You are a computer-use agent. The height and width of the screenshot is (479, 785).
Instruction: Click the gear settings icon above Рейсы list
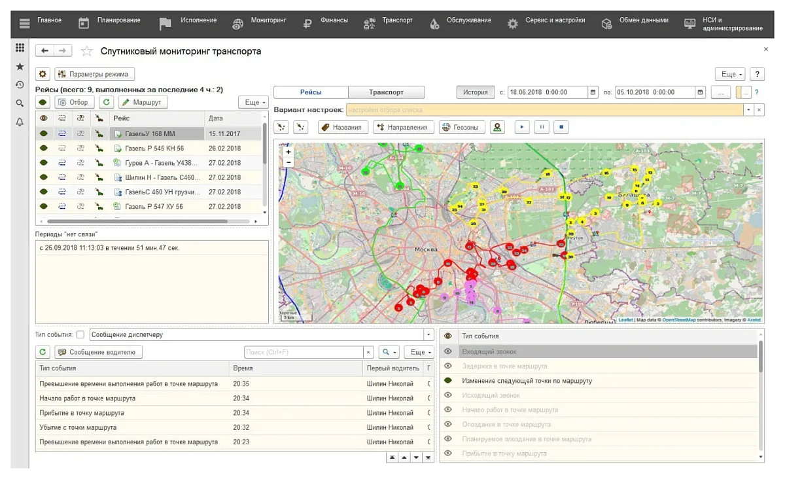pos(43,74)
